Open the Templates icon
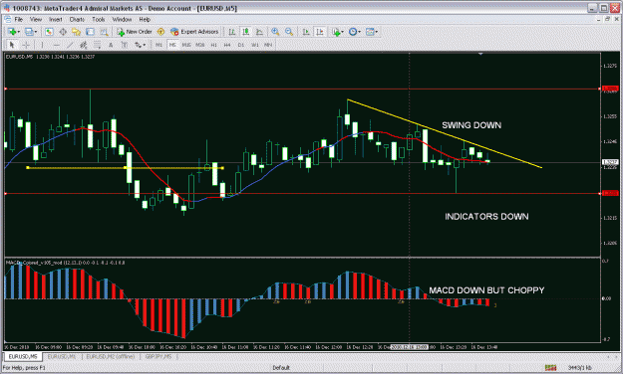The height and width of the screenshot is (374, 623). tap(370, 32)
